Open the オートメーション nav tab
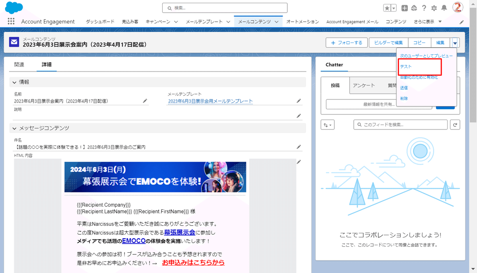This screenshot has width=477, height=273. [302, 21]
